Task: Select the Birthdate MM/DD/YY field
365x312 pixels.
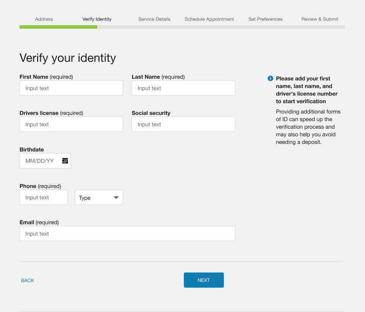Action: (40, 161)
